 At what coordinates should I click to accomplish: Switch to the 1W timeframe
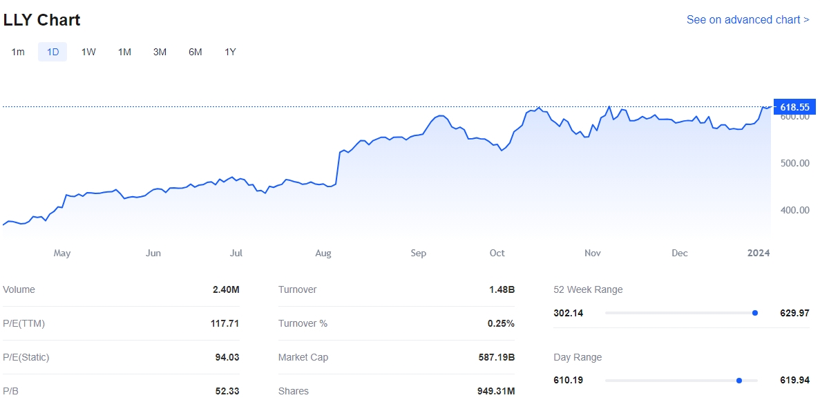pos(88,52)
